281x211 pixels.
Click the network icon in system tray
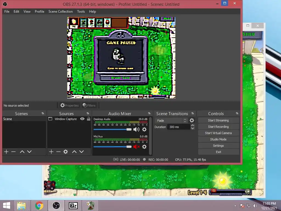pyautogui.click(x=249, y=206)
